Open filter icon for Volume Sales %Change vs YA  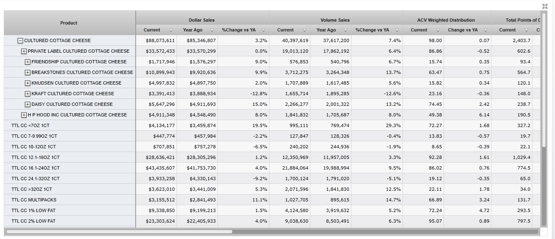397,30
